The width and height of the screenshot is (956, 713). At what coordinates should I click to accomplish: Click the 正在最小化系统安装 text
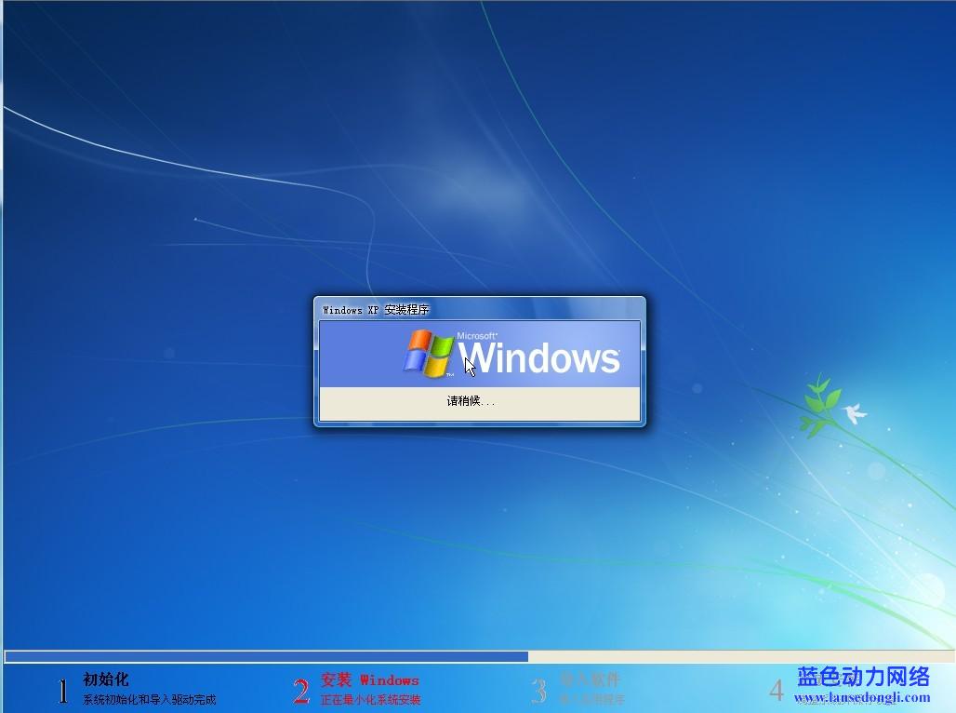tap(371, 700)
